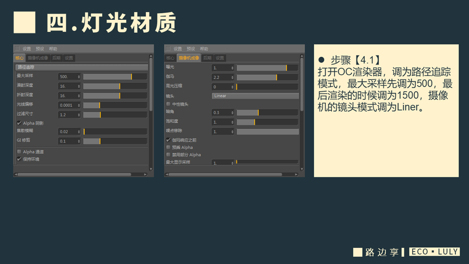Disable the Alpha 阴影 checkbox
This screenshot has width=469, height=264.
[x=19, y=123]
